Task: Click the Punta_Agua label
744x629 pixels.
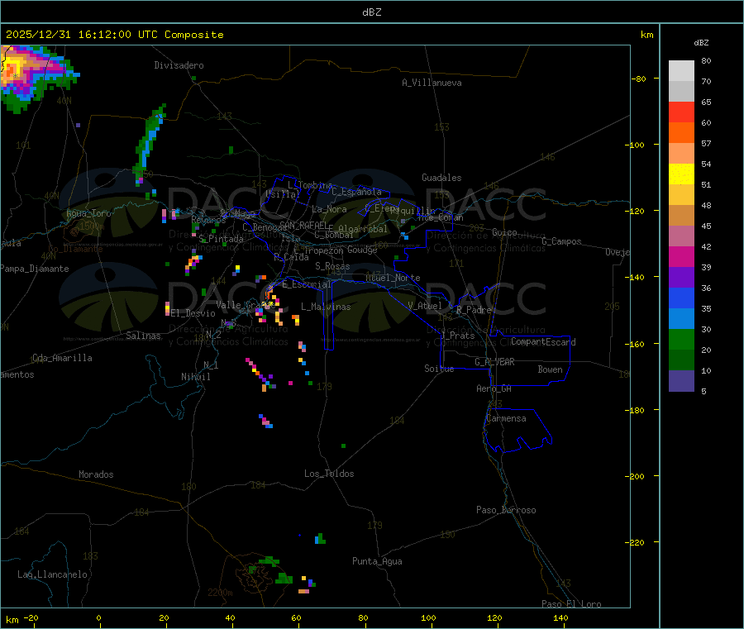Action: (x=377, y=561)
